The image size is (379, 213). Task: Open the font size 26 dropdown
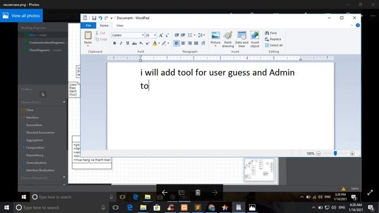point(155,35)
